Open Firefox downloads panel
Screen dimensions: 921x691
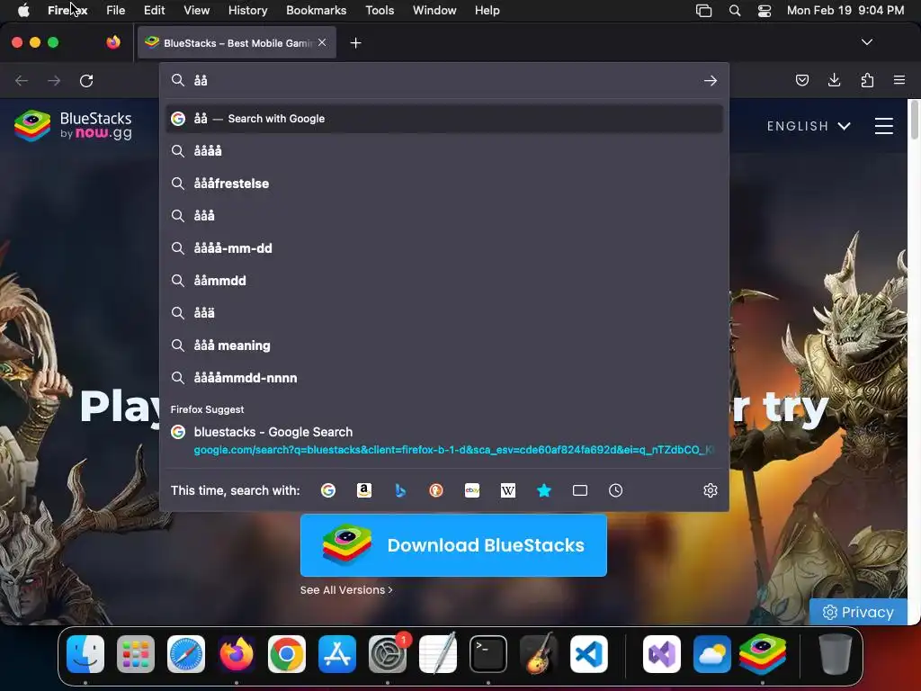click(x=834, y=80)
